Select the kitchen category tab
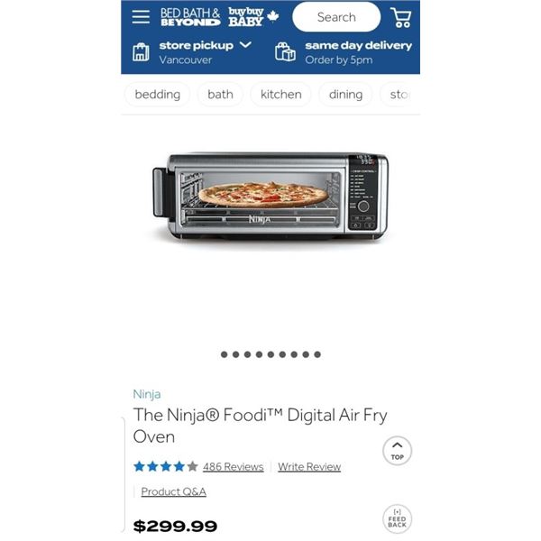 pyautogui.click(x=280, y=94)
